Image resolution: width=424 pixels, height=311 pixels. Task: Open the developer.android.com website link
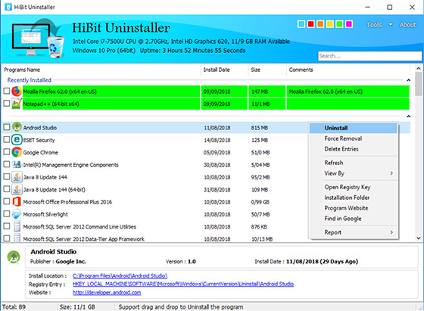107,293
